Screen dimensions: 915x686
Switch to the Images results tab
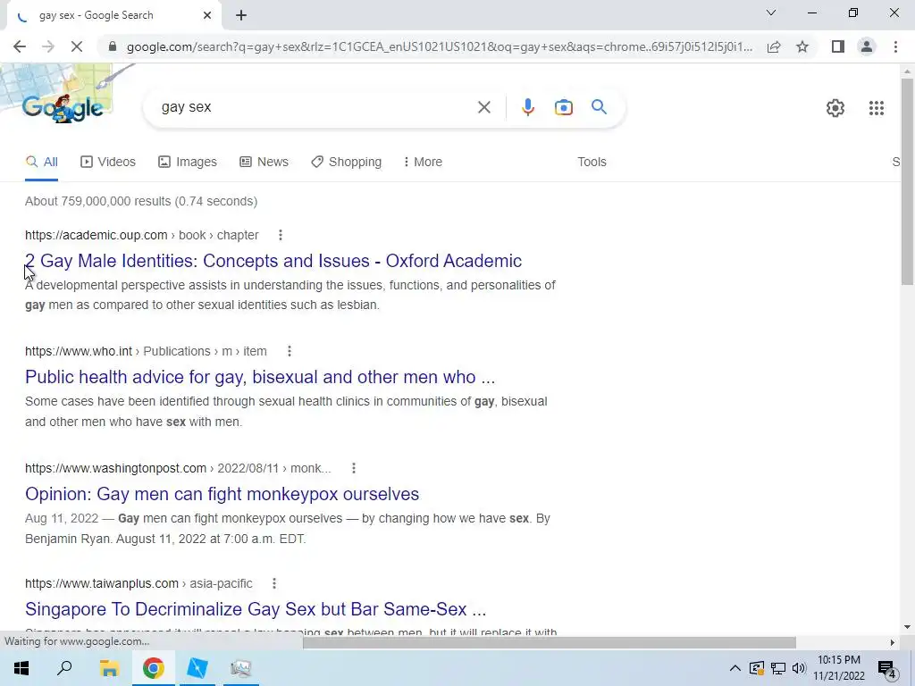(x=188, y=162)
